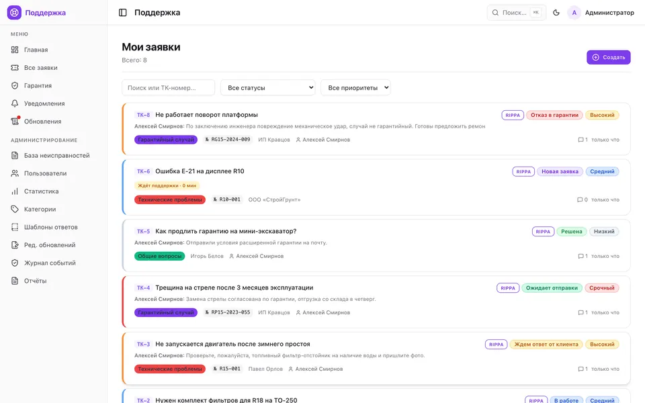645x403 pixels.
Task: Click the Отчёты report icon
Action: (x=15, y=281)
